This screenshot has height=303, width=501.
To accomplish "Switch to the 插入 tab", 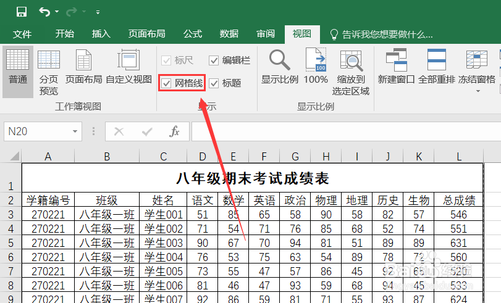I will 101,34.
